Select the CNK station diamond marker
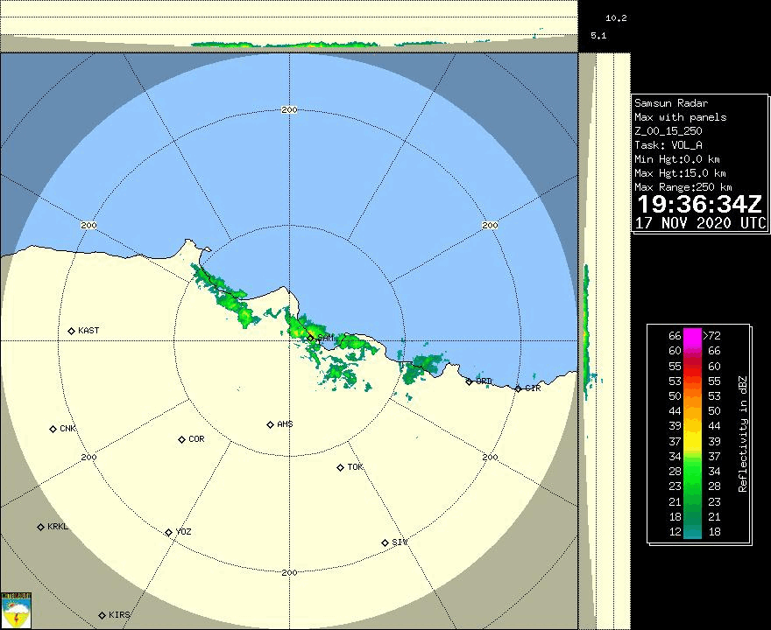771x630 pixels. pyautogui.click(x=53, y=429)
